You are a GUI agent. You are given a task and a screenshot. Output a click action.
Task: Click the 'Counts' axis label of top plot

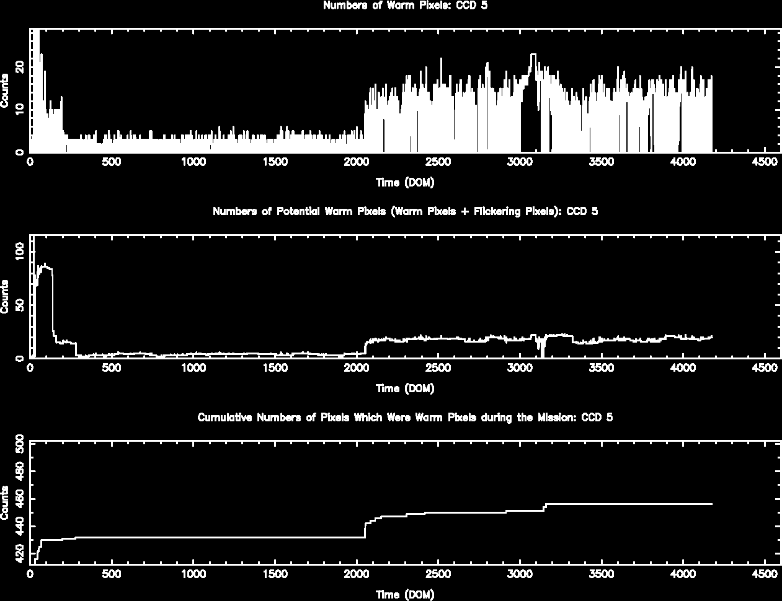coord(5,90)
